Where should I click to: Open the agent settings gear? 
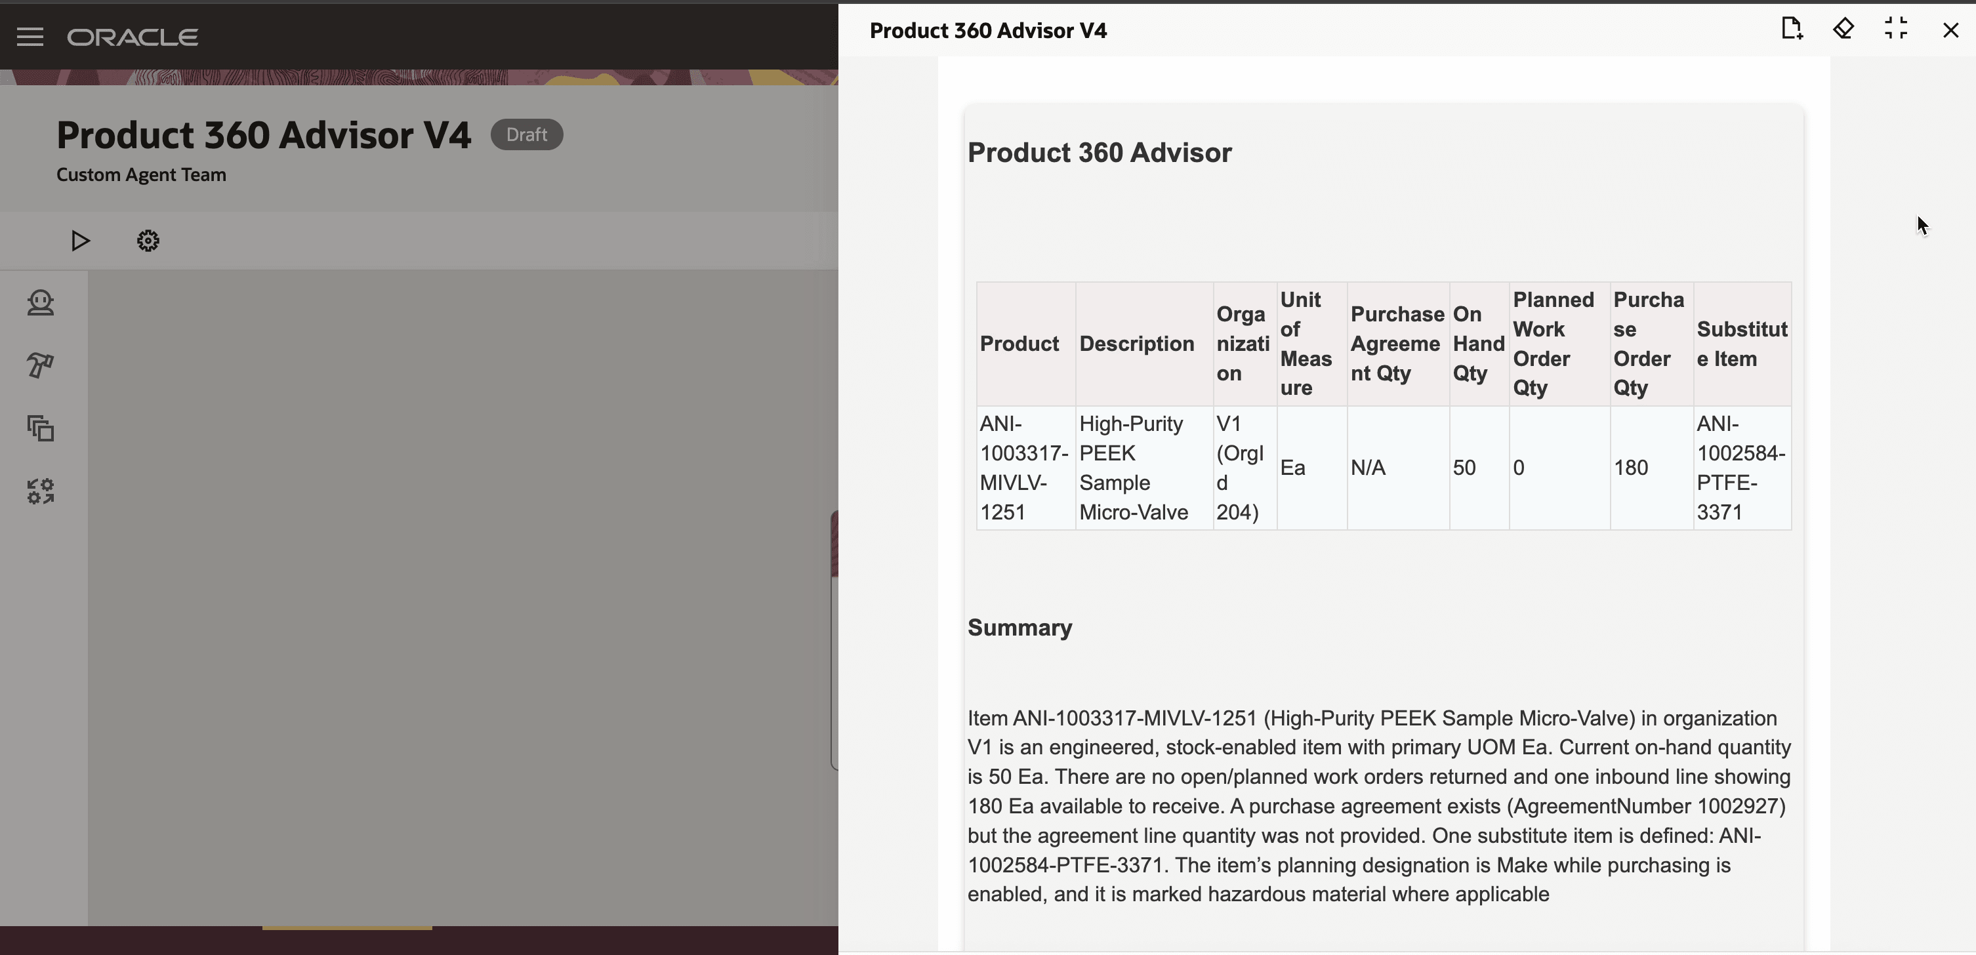tap(147, 240)
